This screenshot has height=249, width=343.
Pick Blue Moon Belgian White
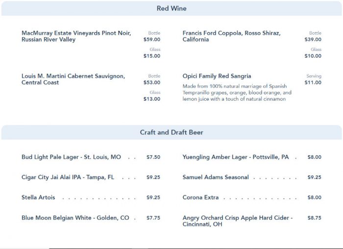click(75, 218)
